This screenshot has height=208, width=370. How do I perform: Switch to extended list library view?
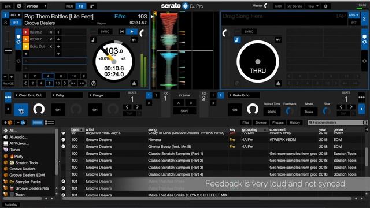[49, 122]
